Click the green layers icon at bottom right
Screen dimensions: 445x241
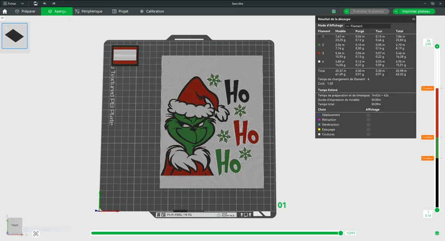[437, 233]
